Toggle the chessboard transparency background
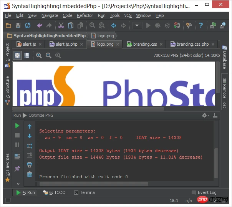 [x=17, y=55]
